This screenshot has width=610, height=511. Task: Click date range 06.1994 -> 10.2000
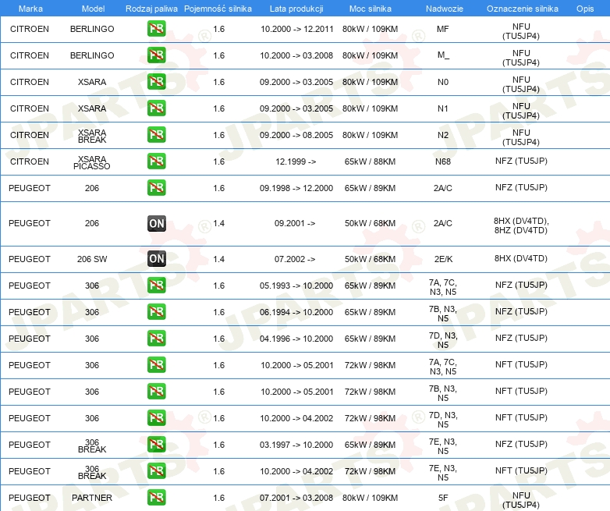point(296,312)
